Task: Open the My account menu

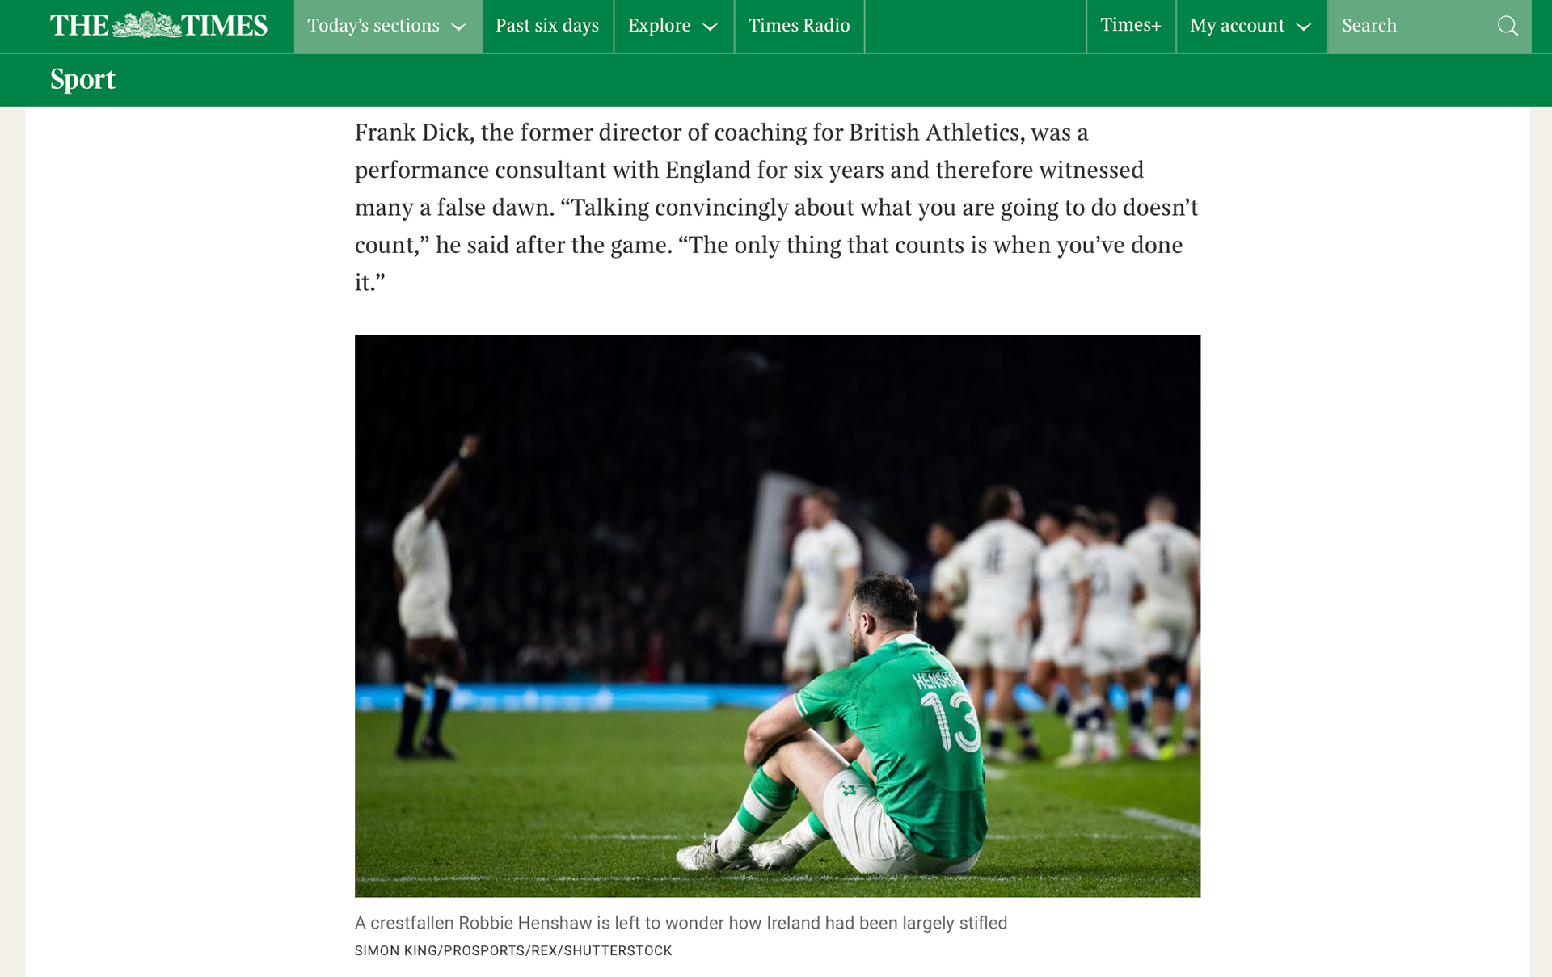Action: tap(1251, 26)
